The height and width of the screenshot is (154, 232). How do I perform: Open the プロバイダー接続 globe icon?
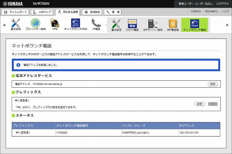tap(35, 24)
